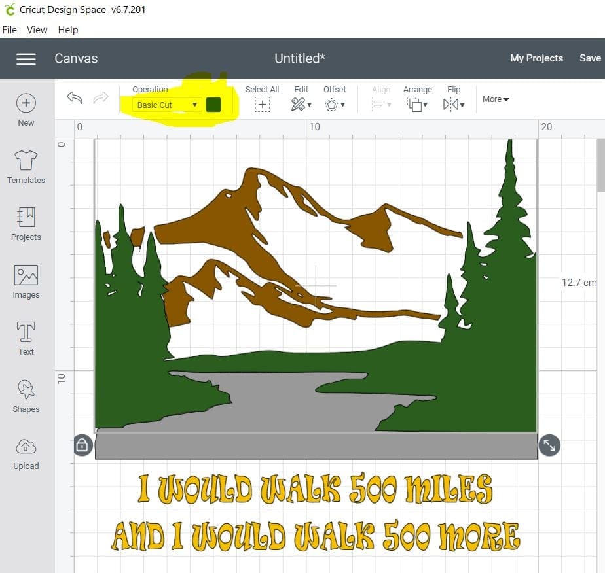Click the vertical canvas scrollbar

tap(601, 165)
